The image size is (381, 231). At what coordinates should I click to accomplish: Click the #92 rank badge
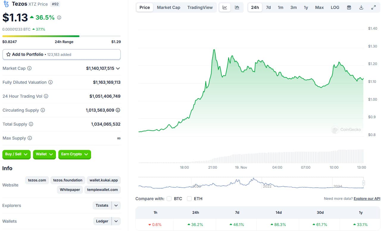point(55,4)
